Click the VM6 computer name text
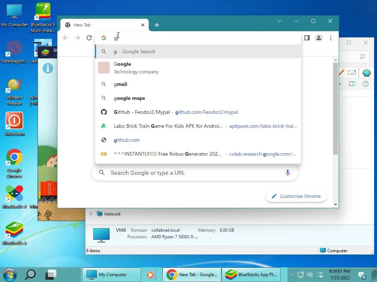The image size is (377, 282). tap(121, 230)
